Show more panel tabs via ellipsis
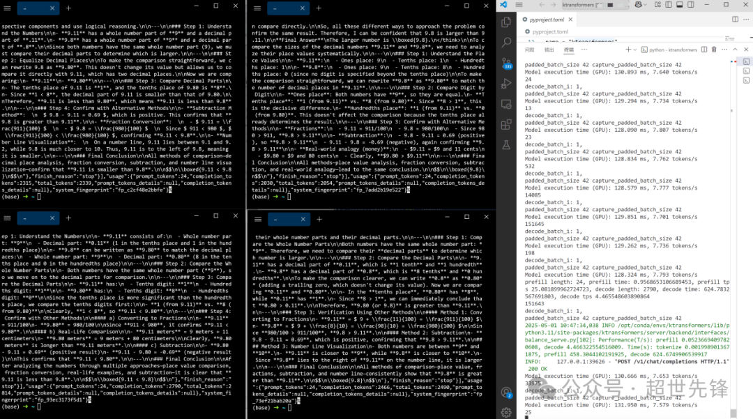This screenshot has height=419, width=753. 584,49
